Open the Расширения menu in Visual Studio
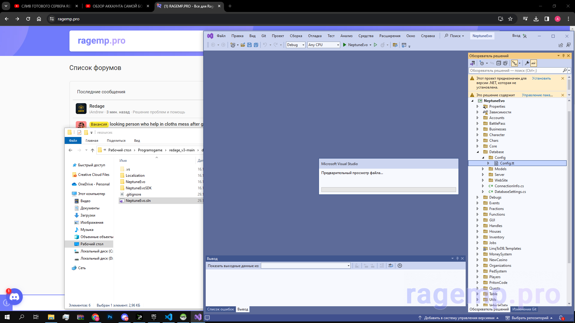The width and height of the screenshot is (575, 323). click(390, 36)
